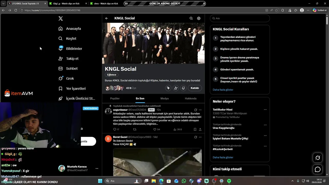Open Takip et in the sidebar
The width and height of the screenshot is (329, 185).
[x=68, y=59]
